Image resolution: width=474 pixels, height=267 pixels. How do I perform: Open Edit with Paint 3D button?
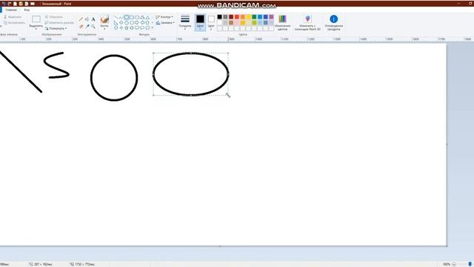point(307,22)
